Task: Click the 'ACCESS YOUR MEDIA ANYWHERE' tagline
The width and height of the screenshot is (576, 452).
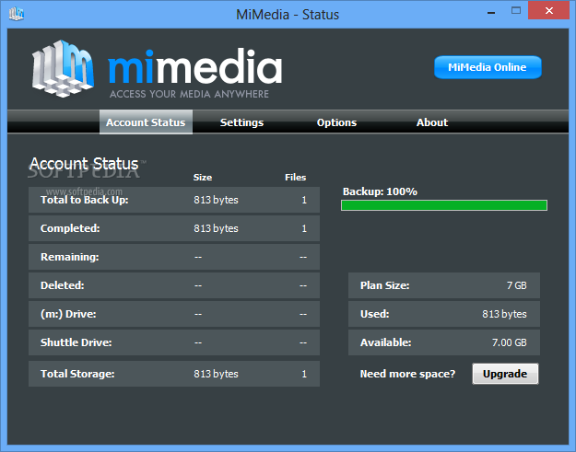Action: (x=189, y=94)
